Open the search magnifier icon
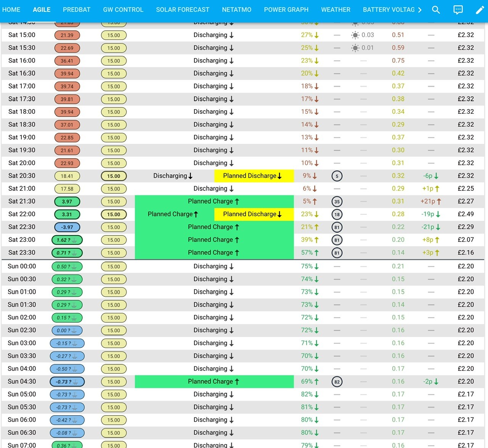This screenshot has height=448, width=488. pyautogui.click(x=436, y=10)
